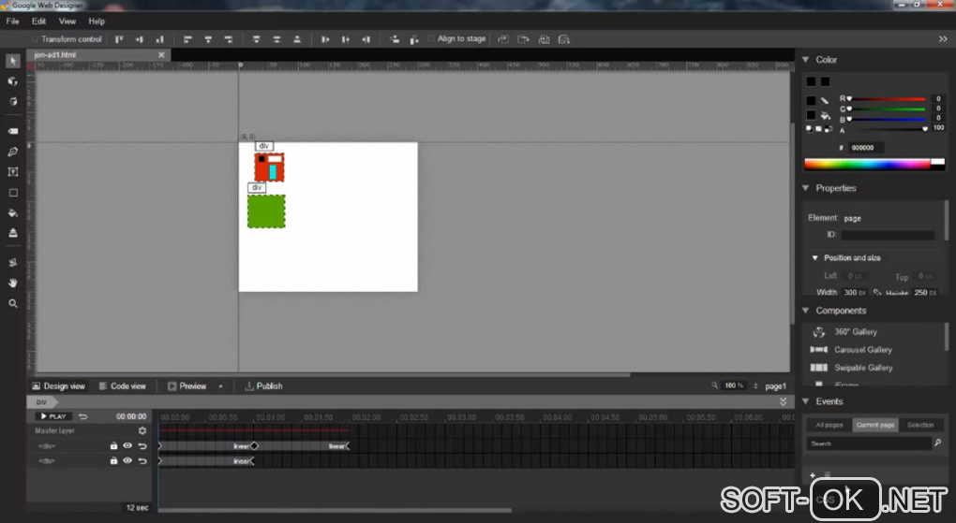Toggle lock on first div layer
This screenshot has height=523, width=956.
(113, 445)
